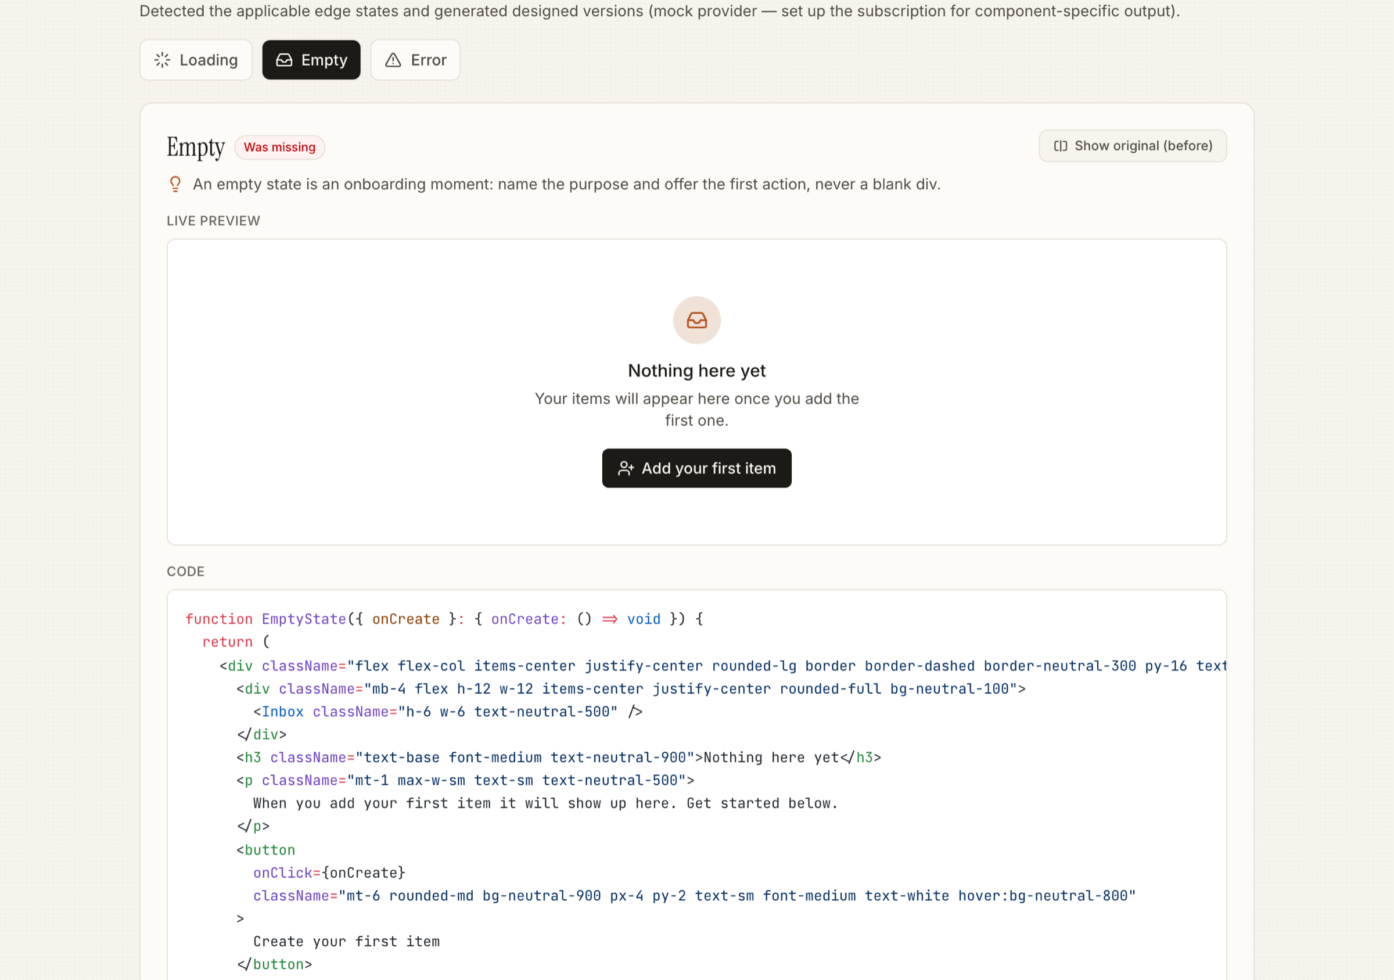This screenshot has width=1394, height=980.
Task: Click the inbox icon on Empty tab
Action: [x=284, y=60]
